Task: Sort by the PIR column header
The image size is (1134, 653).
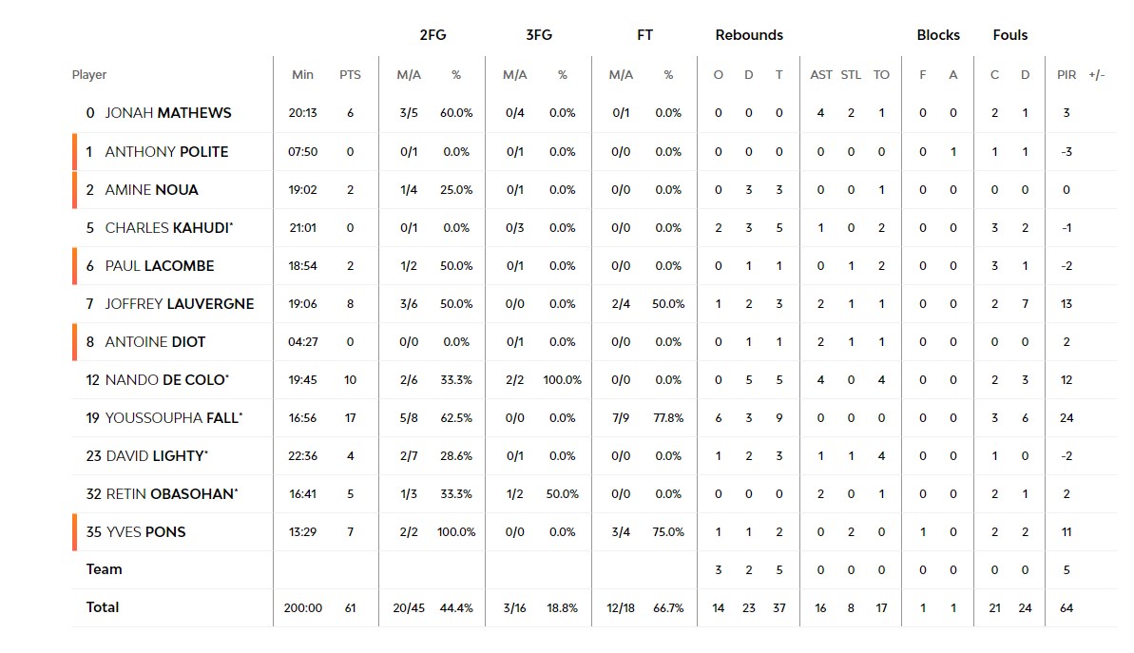Action: coord(1067,75)
